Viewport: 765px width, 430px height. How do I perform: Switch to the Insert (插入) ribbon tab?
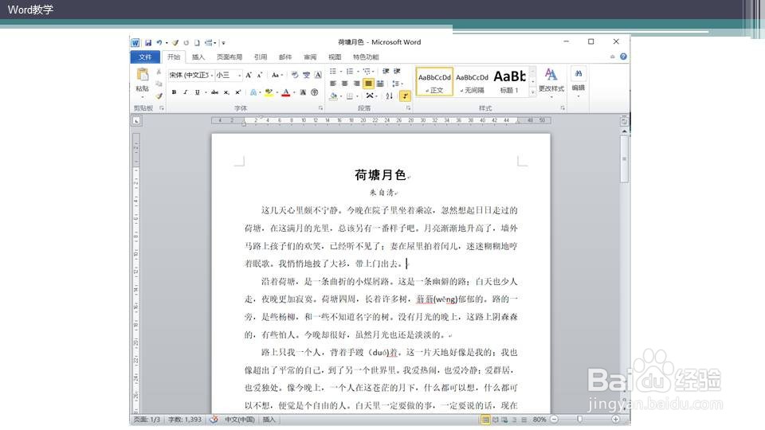click(198, 57)
